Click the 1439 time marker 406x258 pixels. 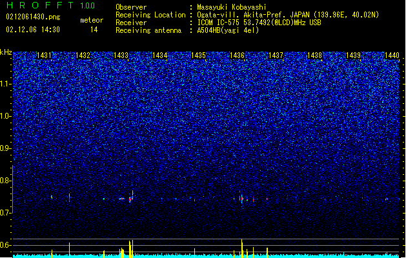(354, 55)
